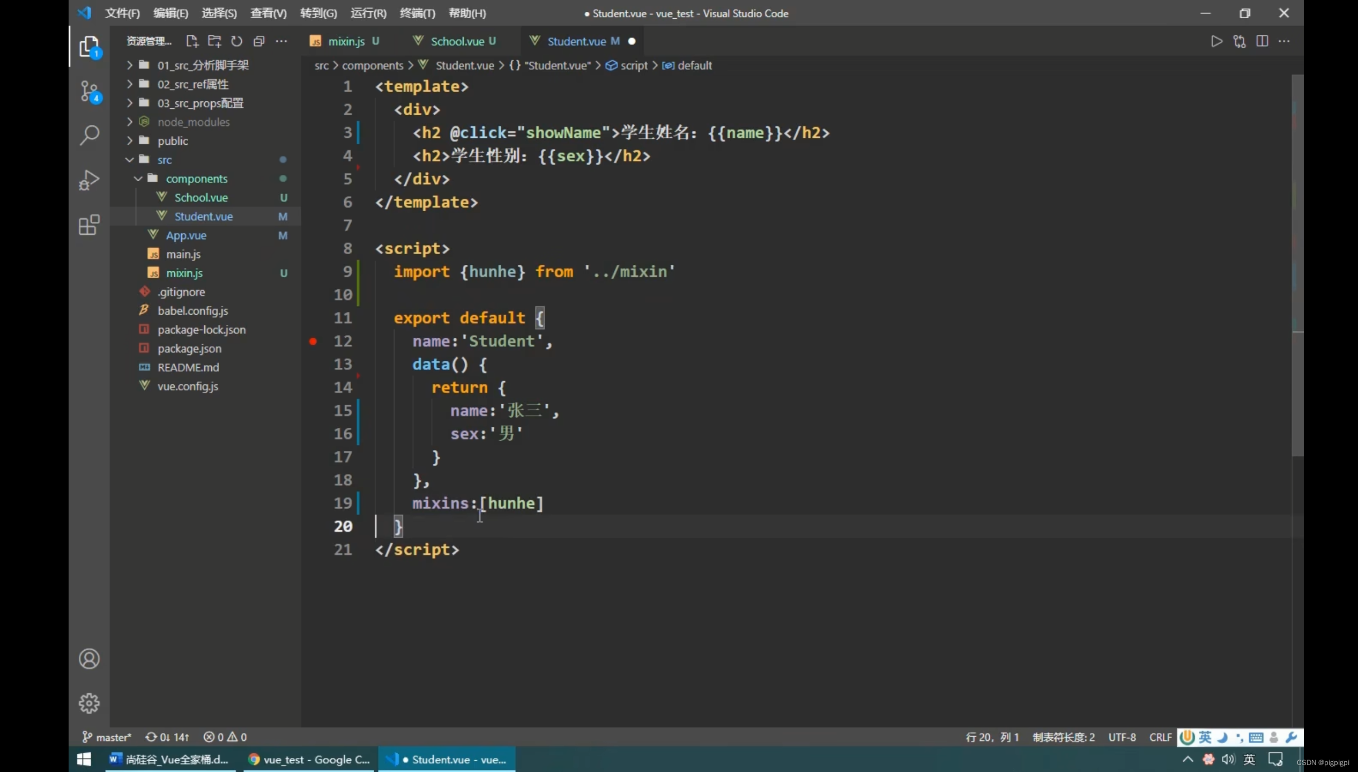The height and width of the screenshot is (772, 1358).
Task: Open the Accounts menu icon
Action: click(90, 659)
